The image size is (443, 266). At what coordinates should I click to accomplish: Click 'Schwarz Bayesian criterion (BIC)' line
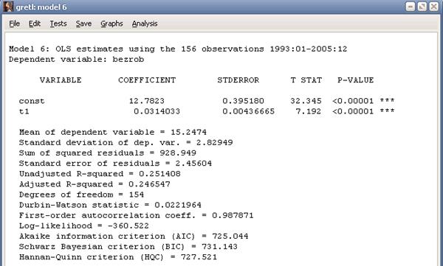click(x=128, y=247)
